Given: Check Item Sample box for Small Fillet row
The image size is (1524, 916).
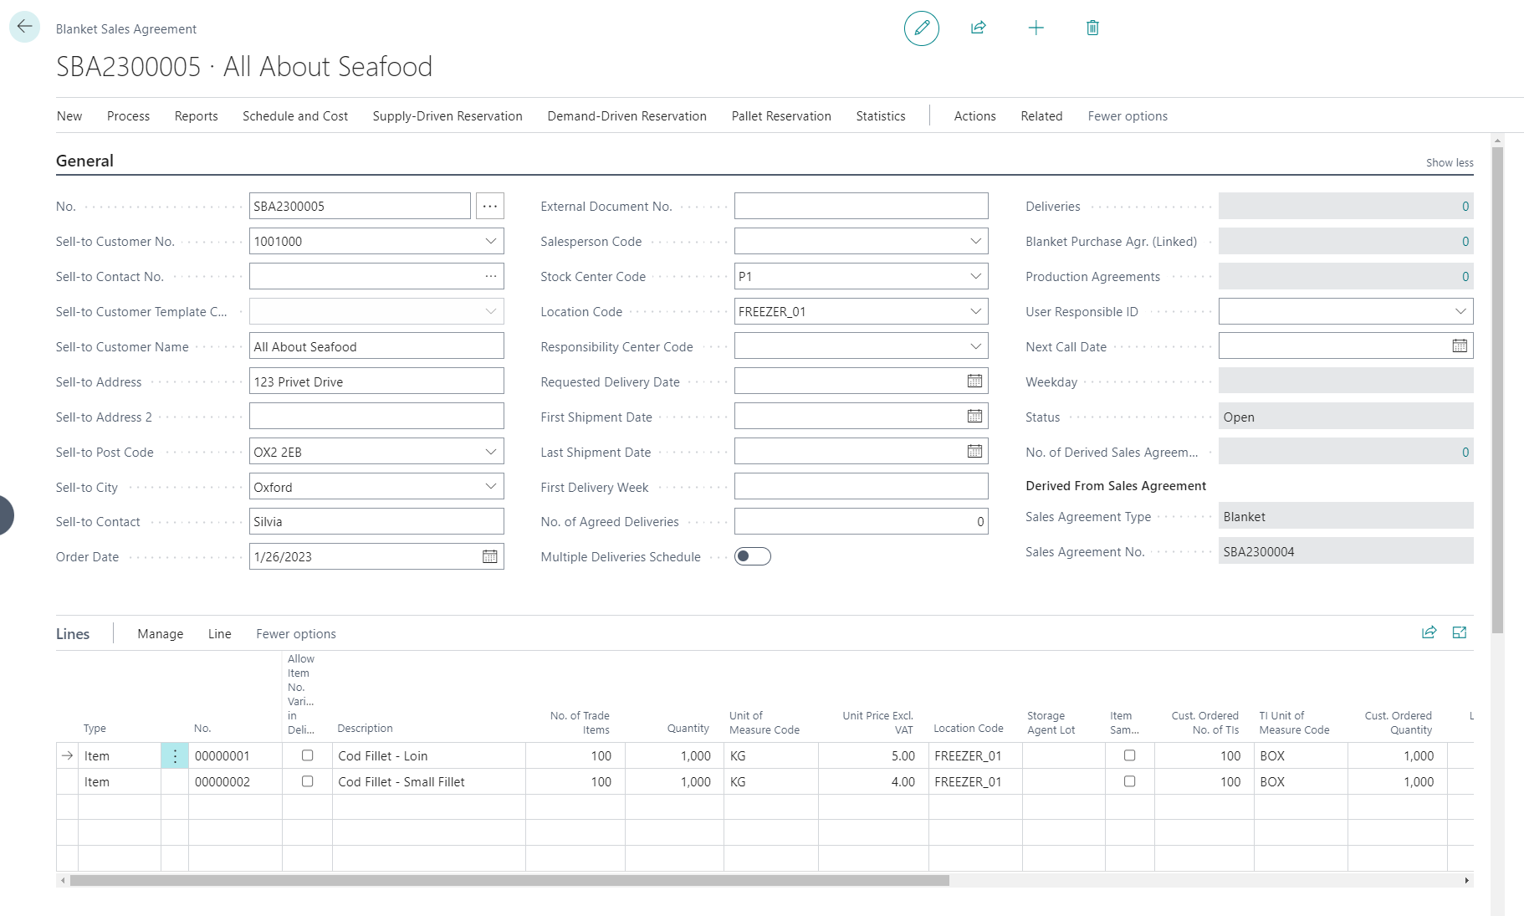Looking at the screenshot, I should (x=1129, y=781).
